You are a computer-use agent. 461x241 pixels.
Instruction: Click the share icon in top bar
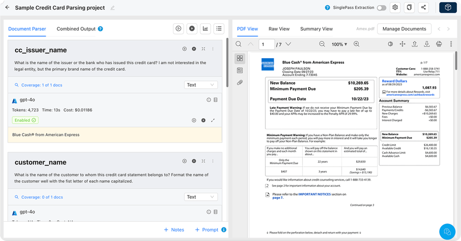tap(423, 8)
